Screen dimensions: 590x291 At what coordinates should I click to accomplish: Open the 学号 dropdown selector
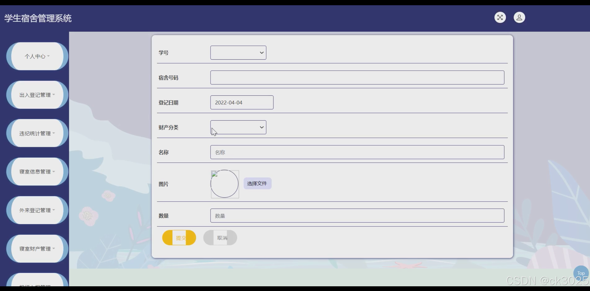(238, 53)
